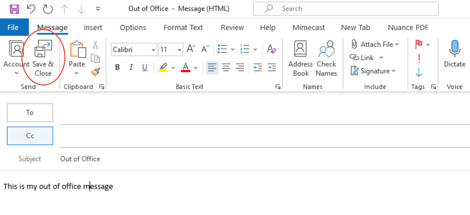Image resolution: width=470 pixels, height=215 pixels.
Task: Open Attach File menu
Action: click(375, 44)
